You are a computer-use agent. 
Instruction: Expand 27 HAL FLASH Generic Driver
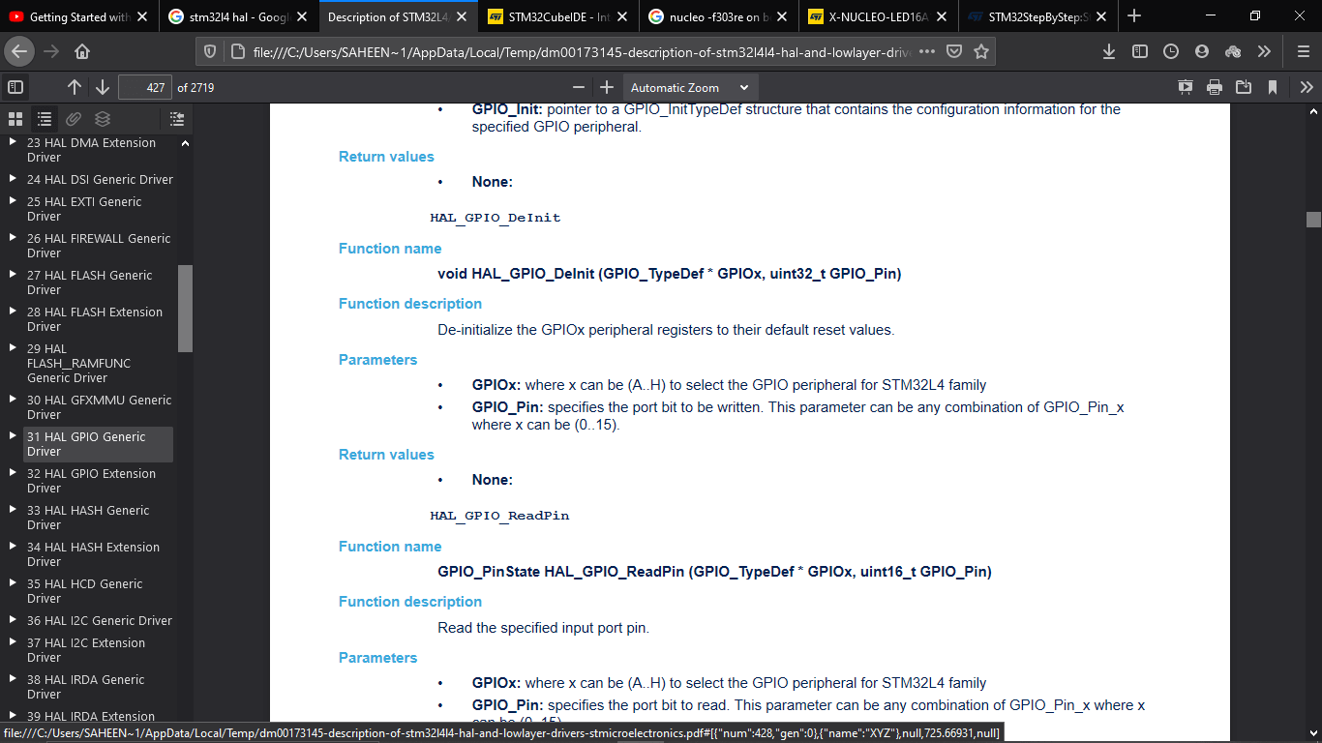tap(13, 275)
